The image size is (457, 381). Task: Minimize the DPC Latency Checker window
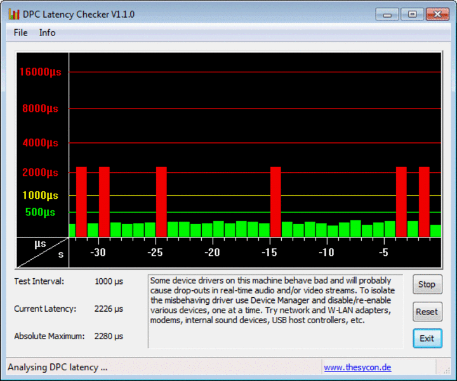(x=387, y=14)
